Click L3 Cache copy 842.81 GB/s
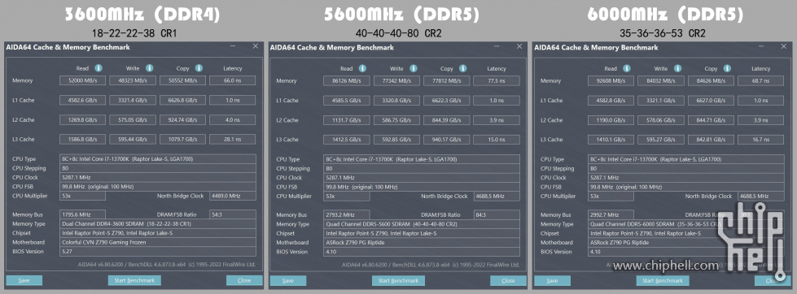Screen dimensions: 797x294 pyautogui.click(x=711, y=140)
